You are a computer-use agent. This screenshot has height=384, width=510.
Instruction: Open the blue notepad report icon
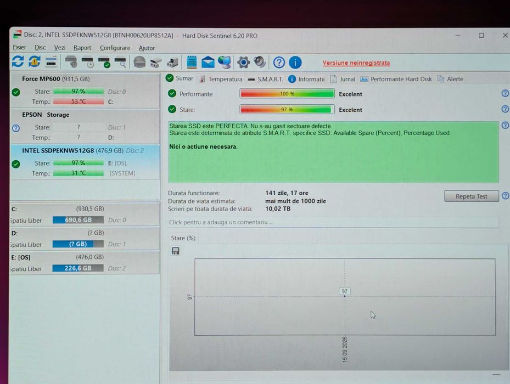[x=192, y=62]
